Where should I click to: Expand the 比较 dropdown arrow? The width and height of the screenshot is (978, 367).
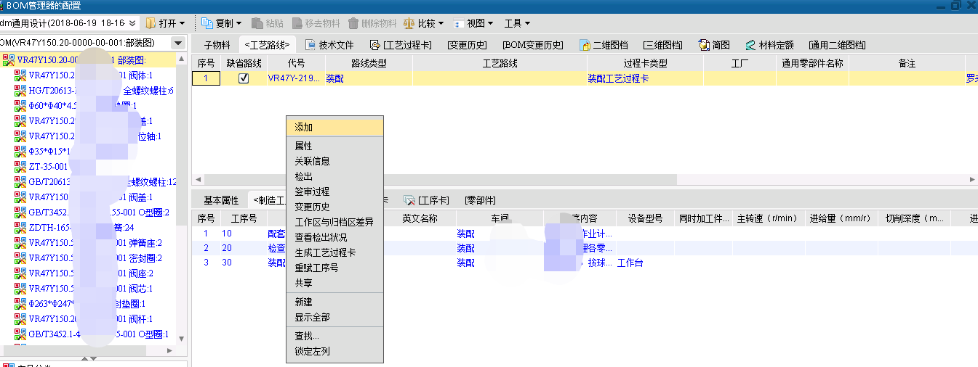pos(441,24)
